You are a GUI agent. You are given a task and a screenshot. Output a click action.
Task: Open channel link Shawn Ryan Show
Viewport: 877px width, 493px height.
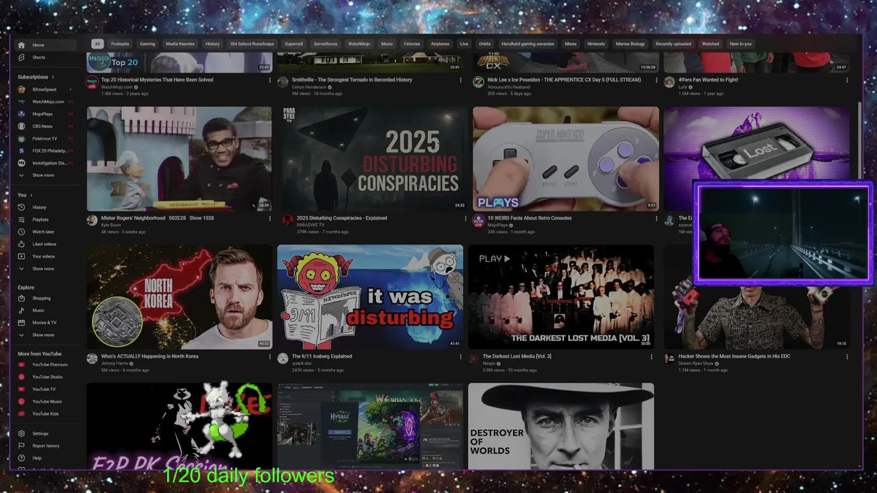(x=696, y=364)
